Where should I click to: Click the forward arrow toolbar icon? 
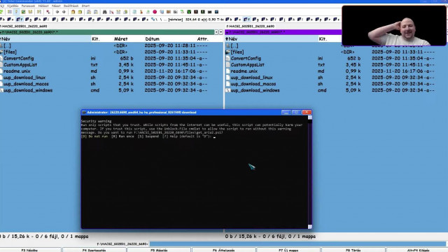tap(64, 12)
